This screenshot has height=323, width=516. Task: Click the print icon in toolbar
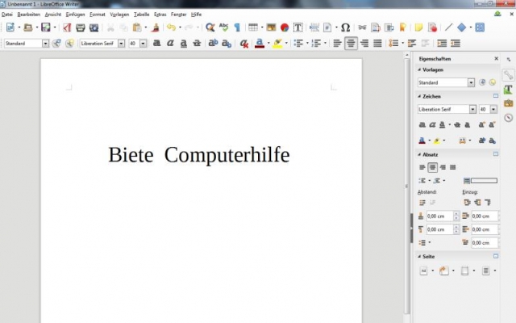coord(81,27)
